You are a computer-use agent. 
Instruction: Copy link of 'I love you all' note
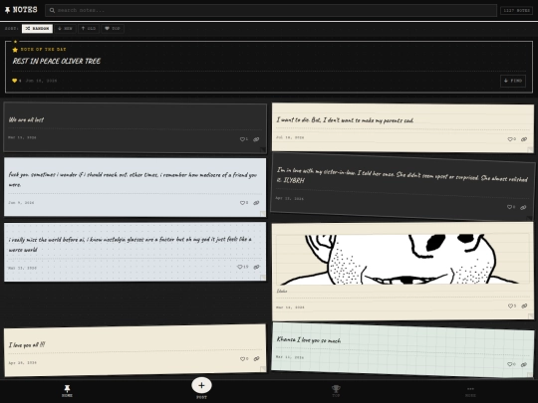coord(256,359)
